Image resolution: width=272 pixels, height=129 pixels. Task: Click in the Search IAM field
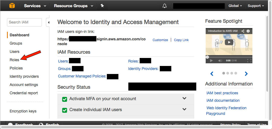[24, 22]
